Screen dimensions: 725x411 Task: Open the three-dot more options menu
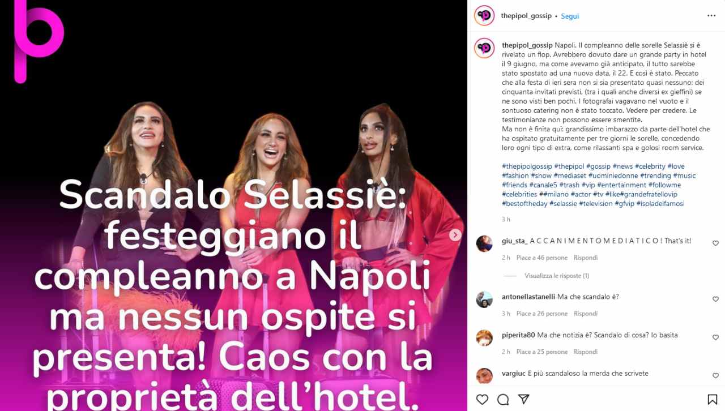(x=711, y=16)
